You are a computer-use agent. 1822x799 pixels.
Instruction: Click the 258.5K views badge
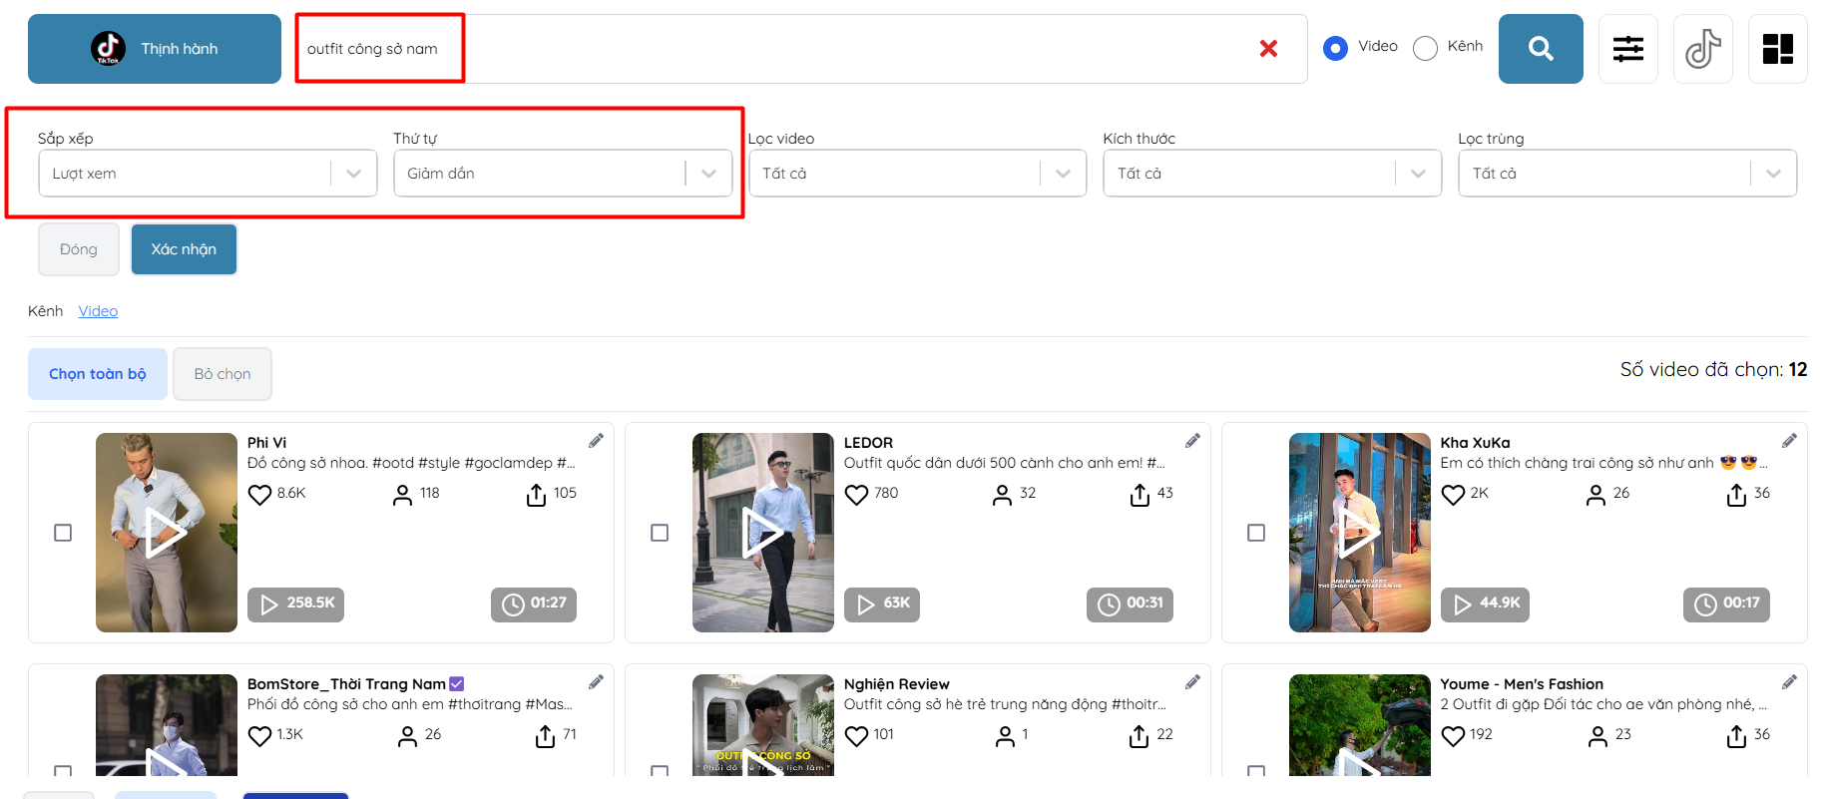(295, 604)
